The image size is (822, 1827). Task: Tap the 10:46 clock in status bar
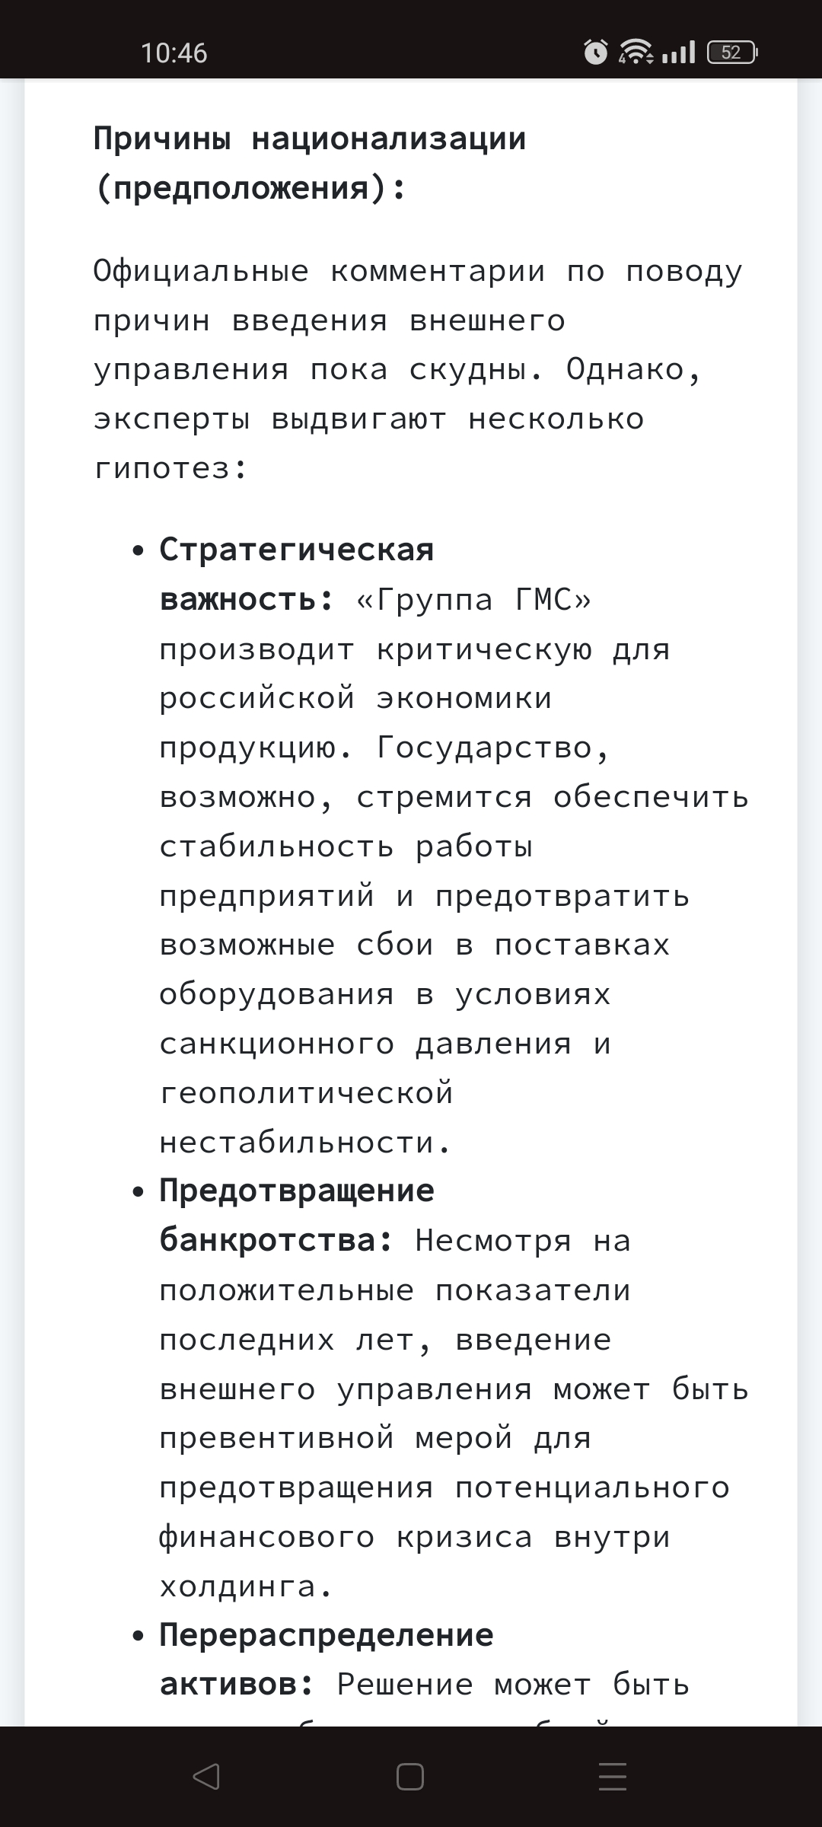174,53
